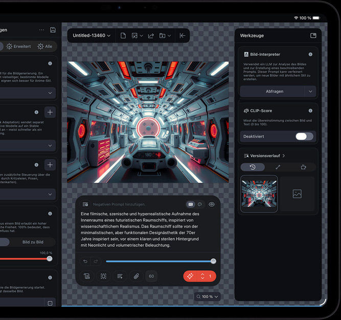Viewport: 341px width, 320px height.
Task: Open the 100 % zoom level dropdown
Action: 207,296
